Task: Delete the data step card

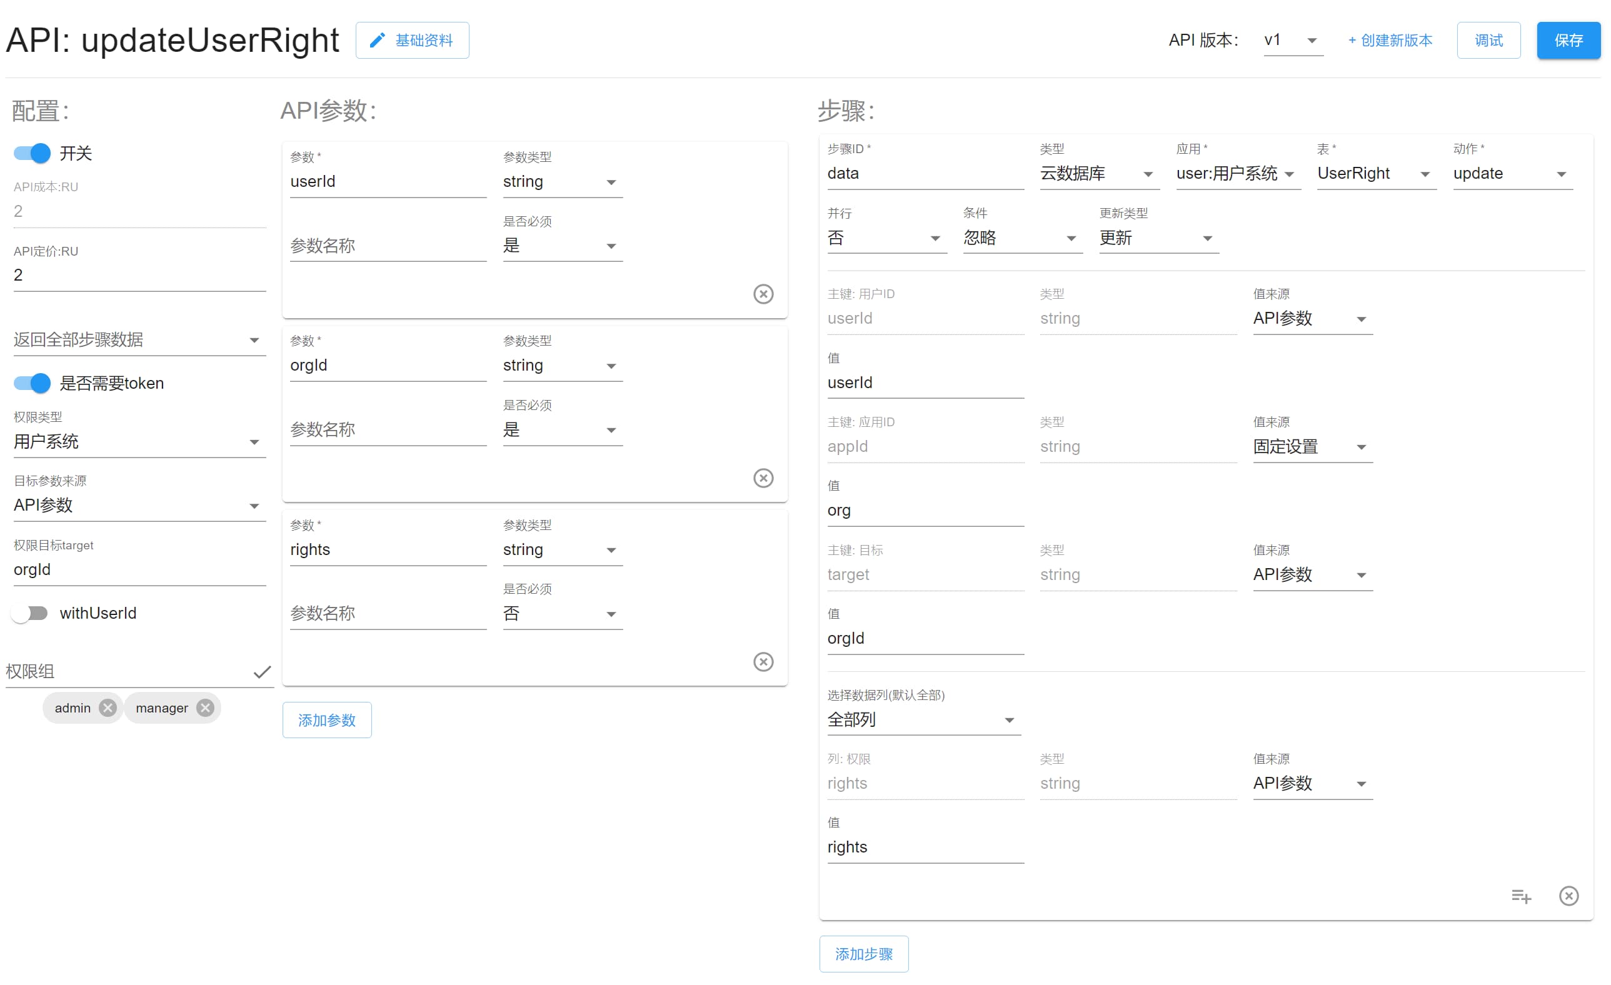Action: click(1568, 896)
